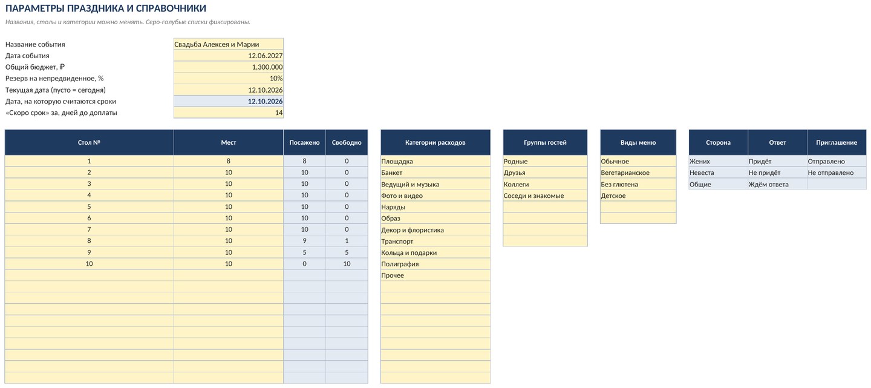Viewport: 871px width, 388px height.
Task: Select the "Категории расходов" header
Action: [435, 142]
